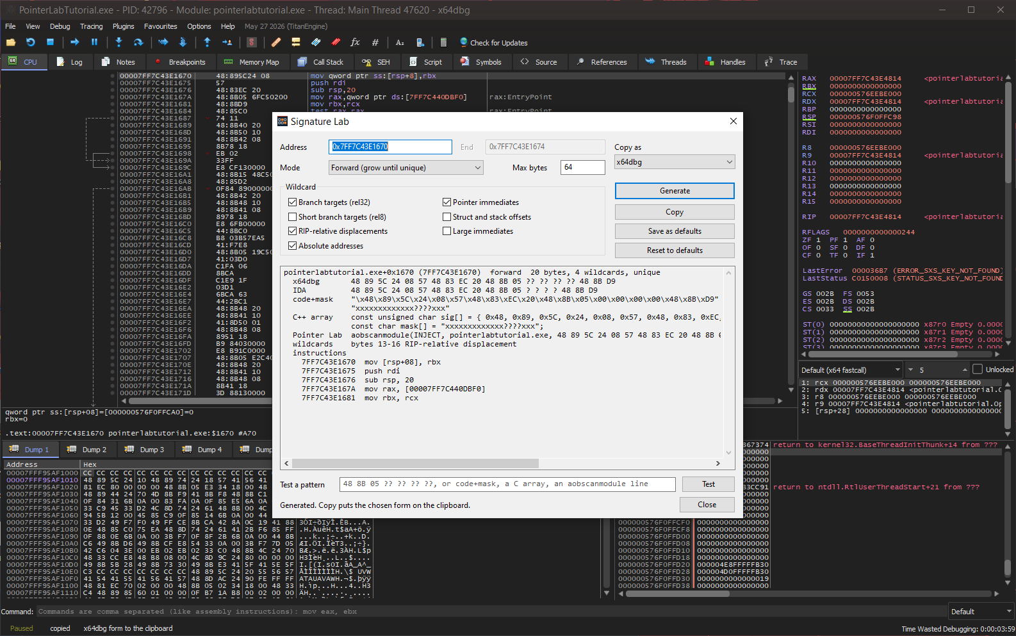Click the run arrow toolbar icon

[75, 42]
